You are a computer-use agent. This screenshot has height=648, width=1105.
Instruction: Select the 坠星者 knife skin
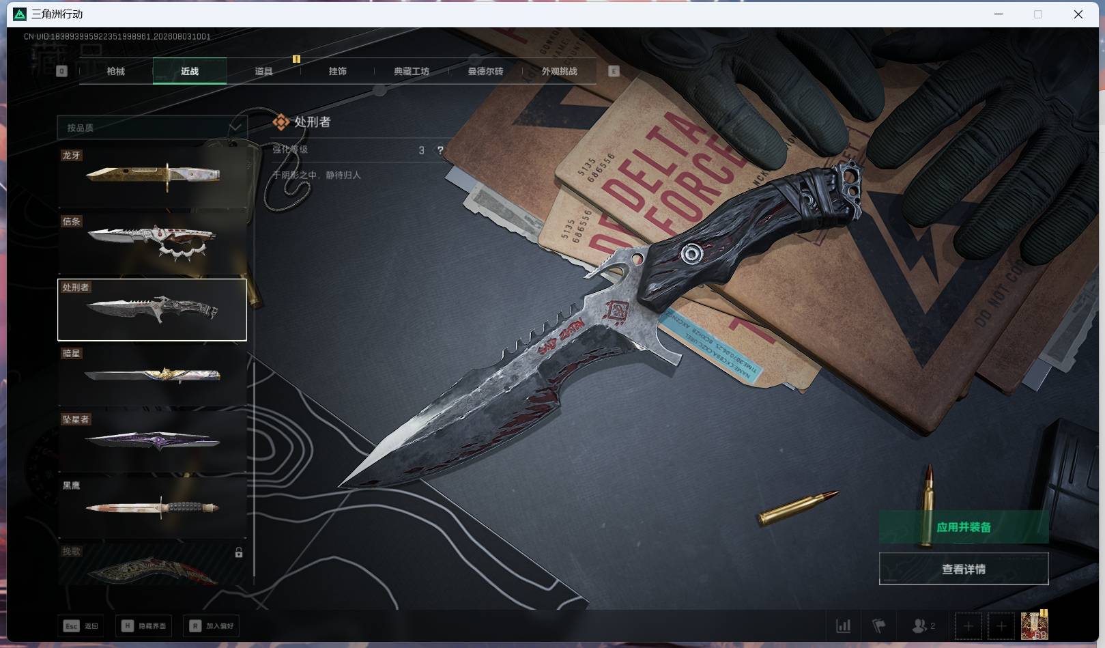152,442
